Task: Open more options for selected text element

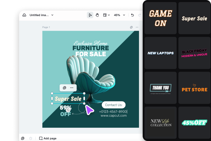Action: [x=72, y=88]
